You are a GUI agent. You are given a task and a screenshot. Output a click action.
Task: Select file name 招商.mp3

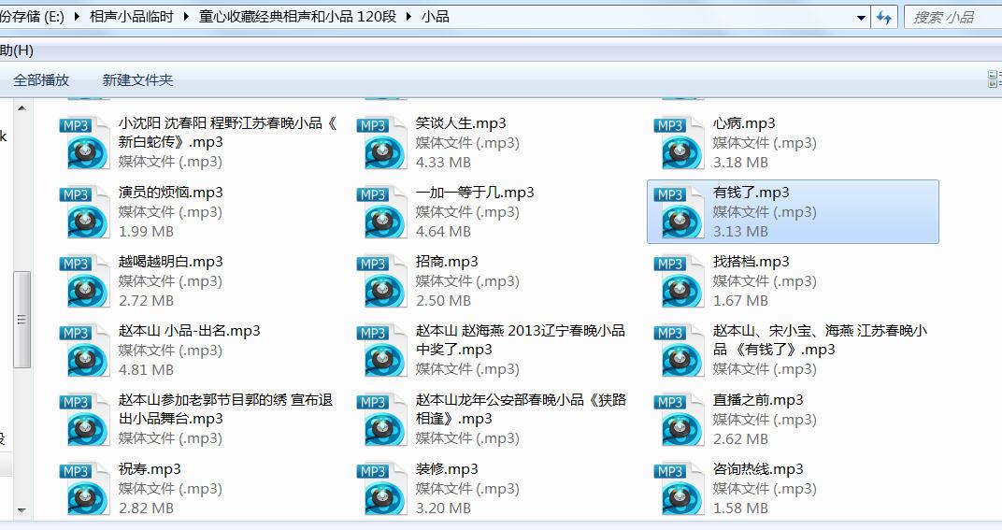coord(447,262)
